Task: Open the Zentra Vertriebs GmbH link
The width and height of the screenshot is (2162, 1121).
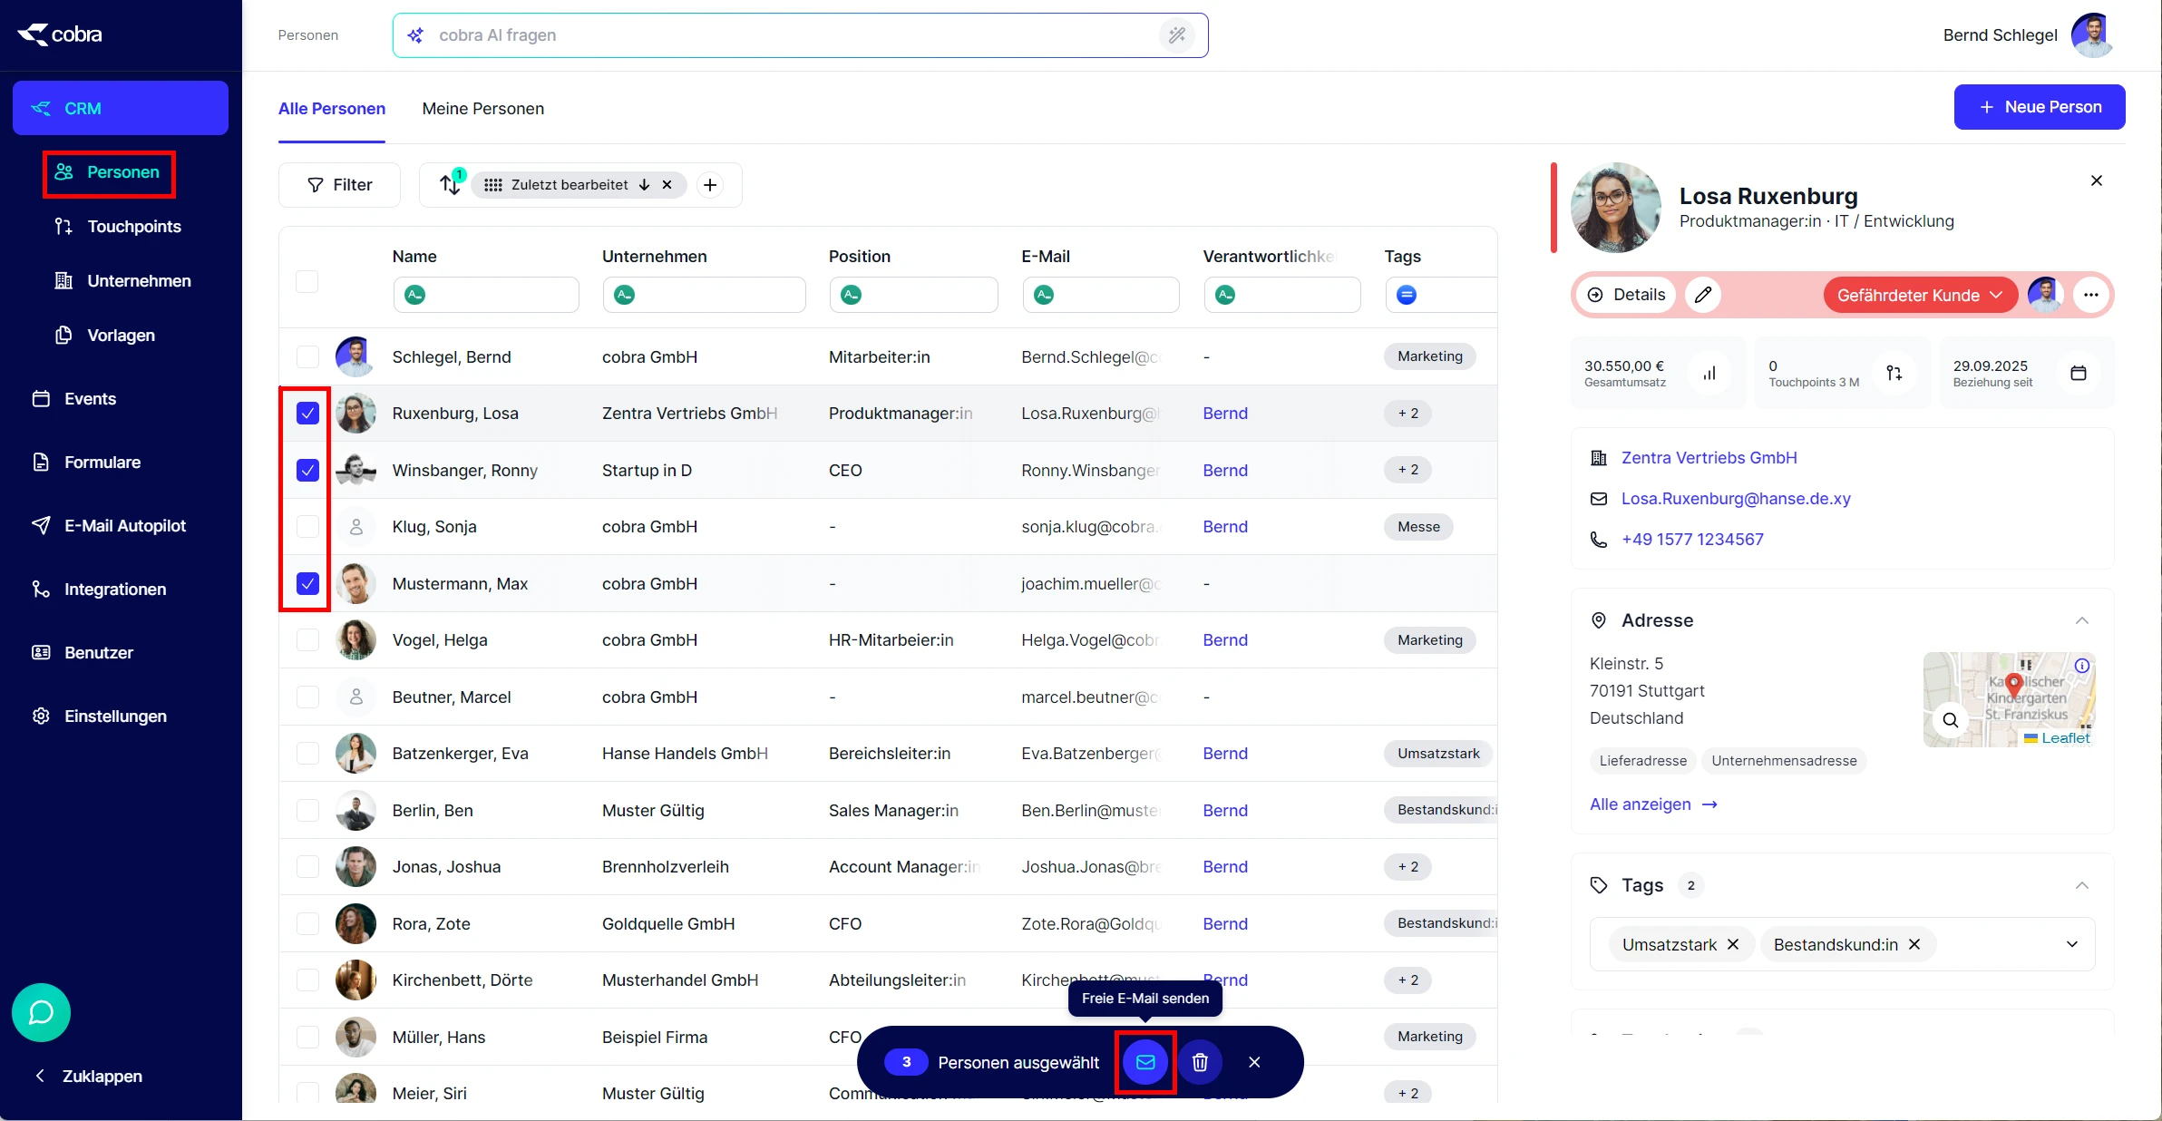Action: pyautogui.click(x=1709, y=458)
